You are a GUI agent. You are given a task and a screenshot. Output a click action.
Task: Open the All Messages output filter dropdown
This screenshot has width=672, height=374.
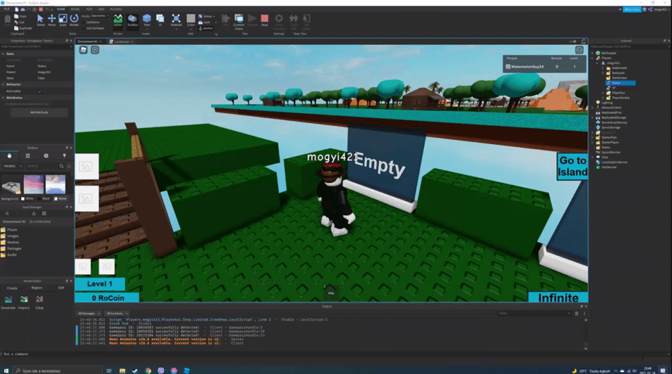[89, 313]
